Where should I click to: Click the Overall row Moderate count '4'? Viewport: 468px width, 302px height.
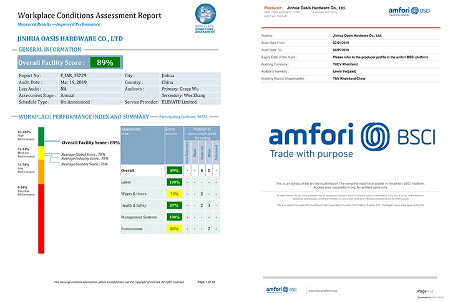coord(202,171)
